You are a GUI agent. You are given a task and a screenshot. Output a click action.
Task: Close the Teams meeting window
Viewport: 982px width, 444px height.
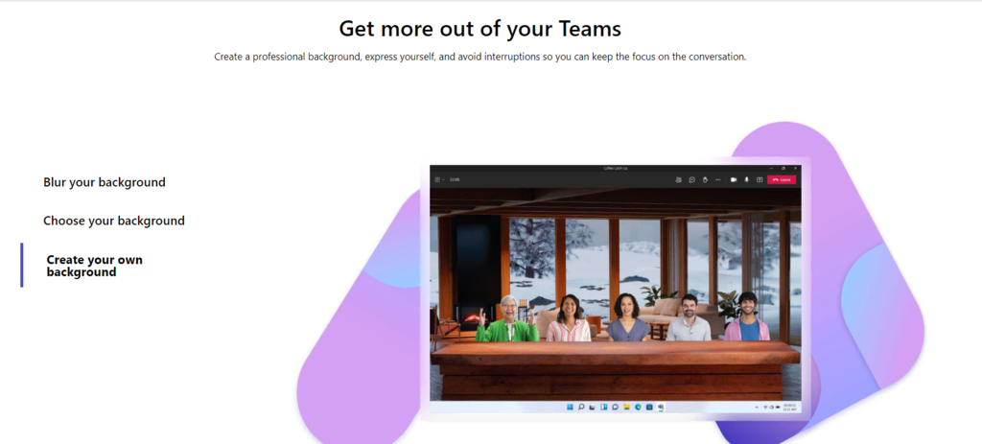point(795,169)
